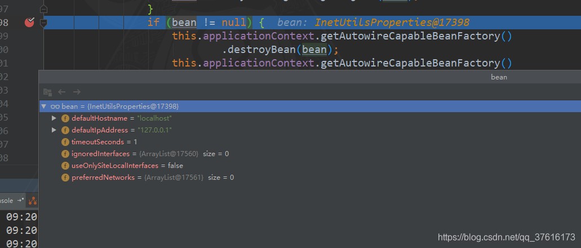Click the defaultHostname field icon

[x=65, y=118]
